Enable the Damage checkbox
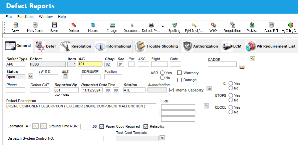The width and height of the screenshot is (298, 145). tap(179, 80)
